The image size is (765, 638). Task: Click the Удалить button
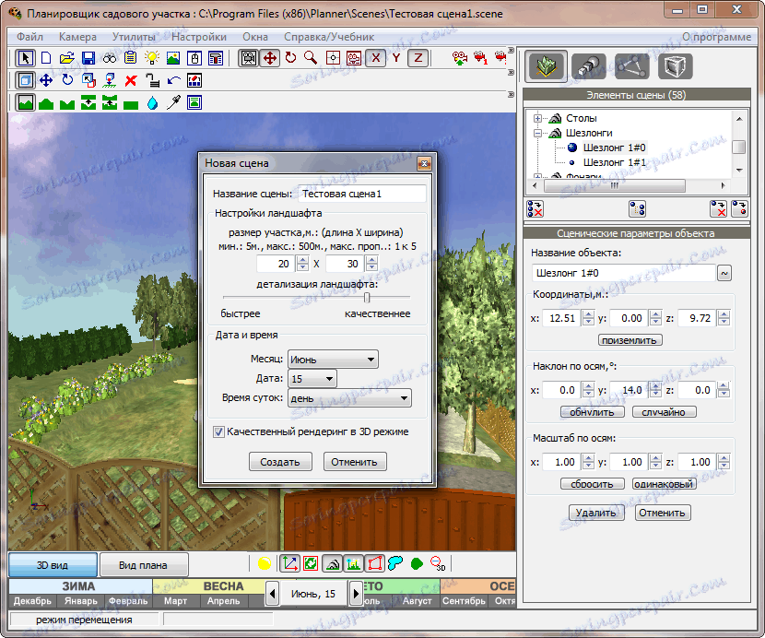596,513
